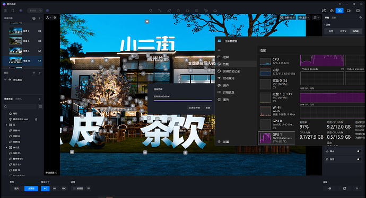The height and width of the screenshot is (198, 366).
Task: Select the image type option beside panorama
Action: pyautogui.click(x=16, y=188)
